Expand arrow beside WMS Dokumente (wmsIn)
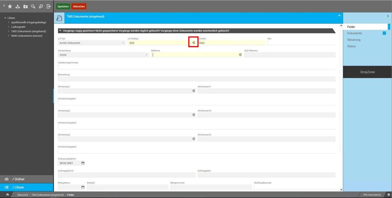This screenshot has width=392, height=198. 9,36
